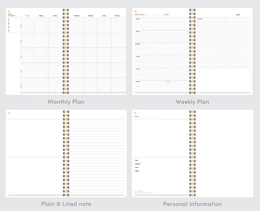Click the Monthly Plan caption
The width and height of the screenshot is (260, 211).
66,102
